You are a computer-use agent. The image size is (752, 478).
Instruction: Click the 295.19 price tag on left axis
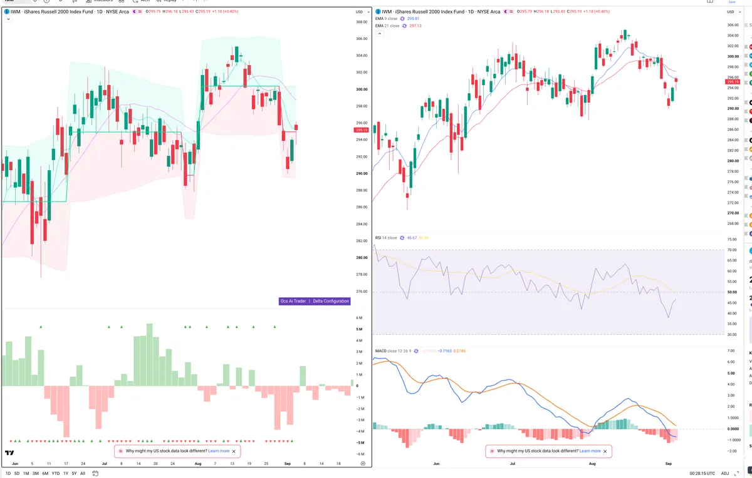(362, 130)
